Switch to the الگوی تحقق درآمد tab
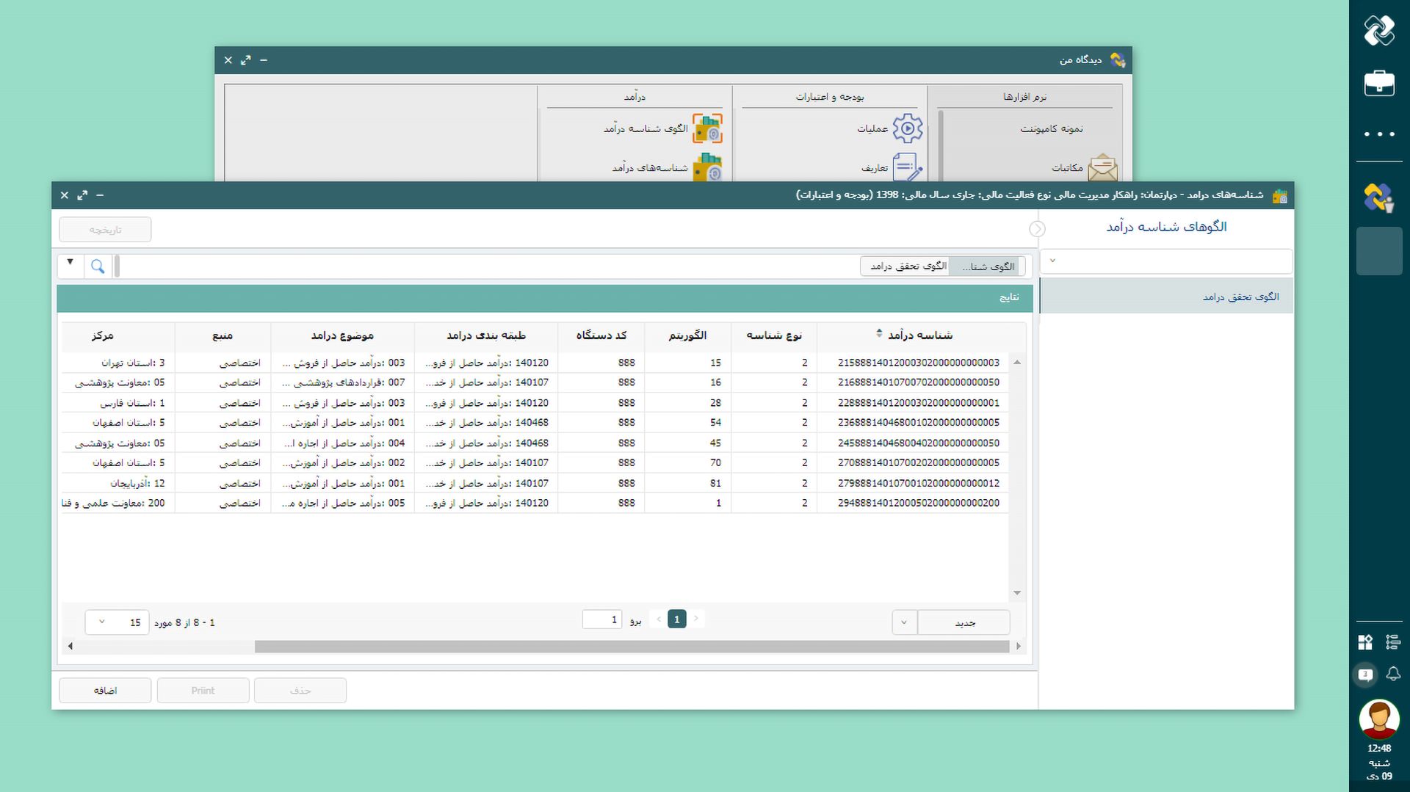 point(908,266)
